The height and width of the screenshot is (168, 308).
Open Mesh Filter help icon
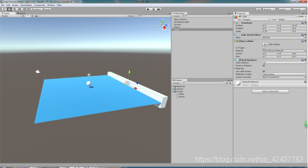[x=303, y=35]
